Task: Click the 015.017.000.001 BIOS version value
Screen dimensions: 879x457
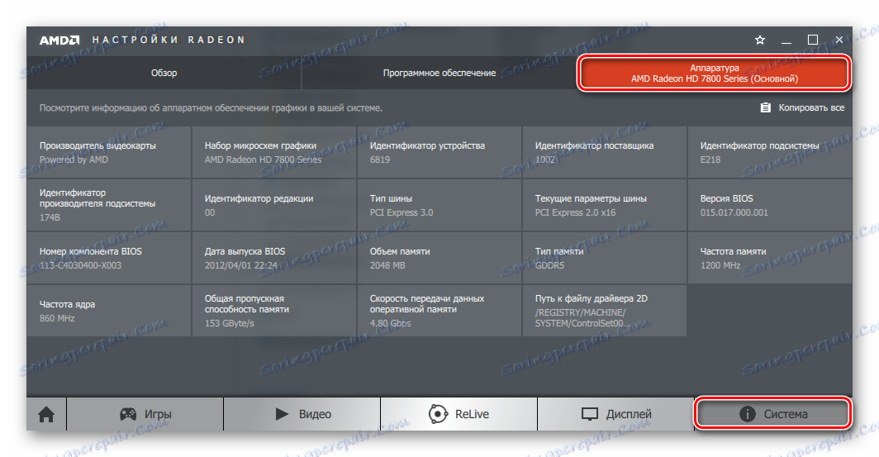Action: (734, 212)
